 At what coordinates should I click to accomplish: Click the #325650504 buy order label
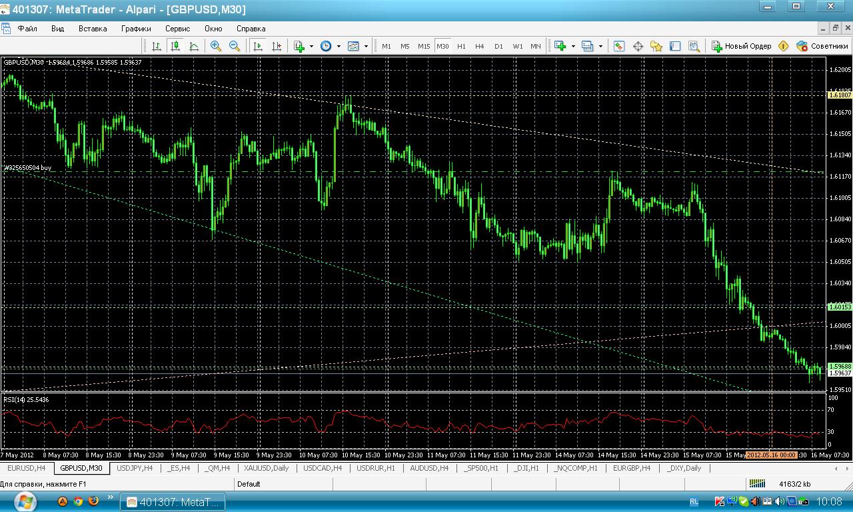coord(28,168)
